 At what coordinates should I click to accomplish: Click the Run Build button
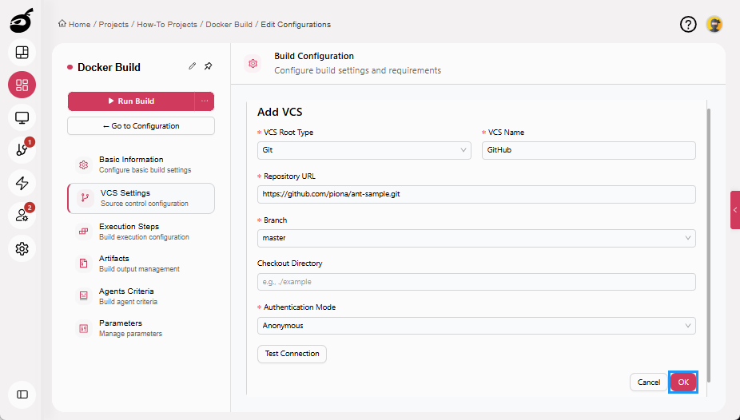[x=131, y=101]
